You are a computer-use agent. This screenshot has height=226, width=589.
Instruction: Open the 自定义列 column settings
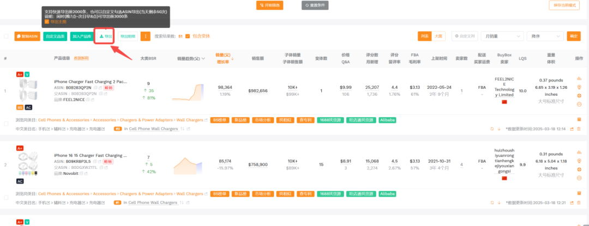(465, 36)
